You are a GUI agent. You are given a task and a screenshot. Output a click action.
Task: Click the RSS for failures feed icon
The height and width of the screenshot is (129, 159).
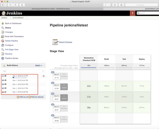(x=29, y=97)
